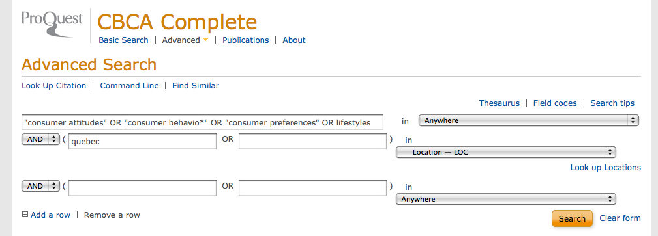
Task: Click the Clear form link
Action: coord(620,218)
